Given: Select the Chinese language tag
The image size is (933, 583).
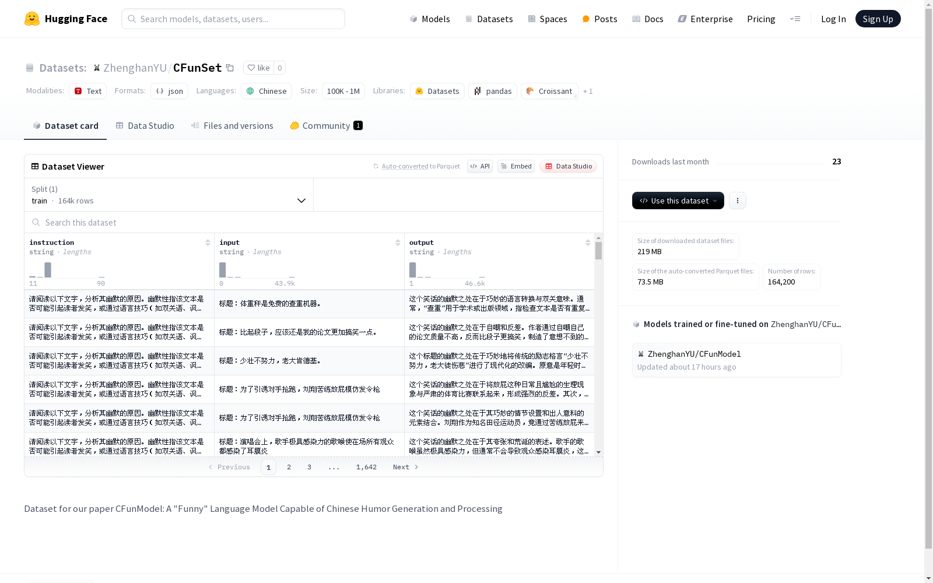Looking at the screenshot, I should coord(266,91).
